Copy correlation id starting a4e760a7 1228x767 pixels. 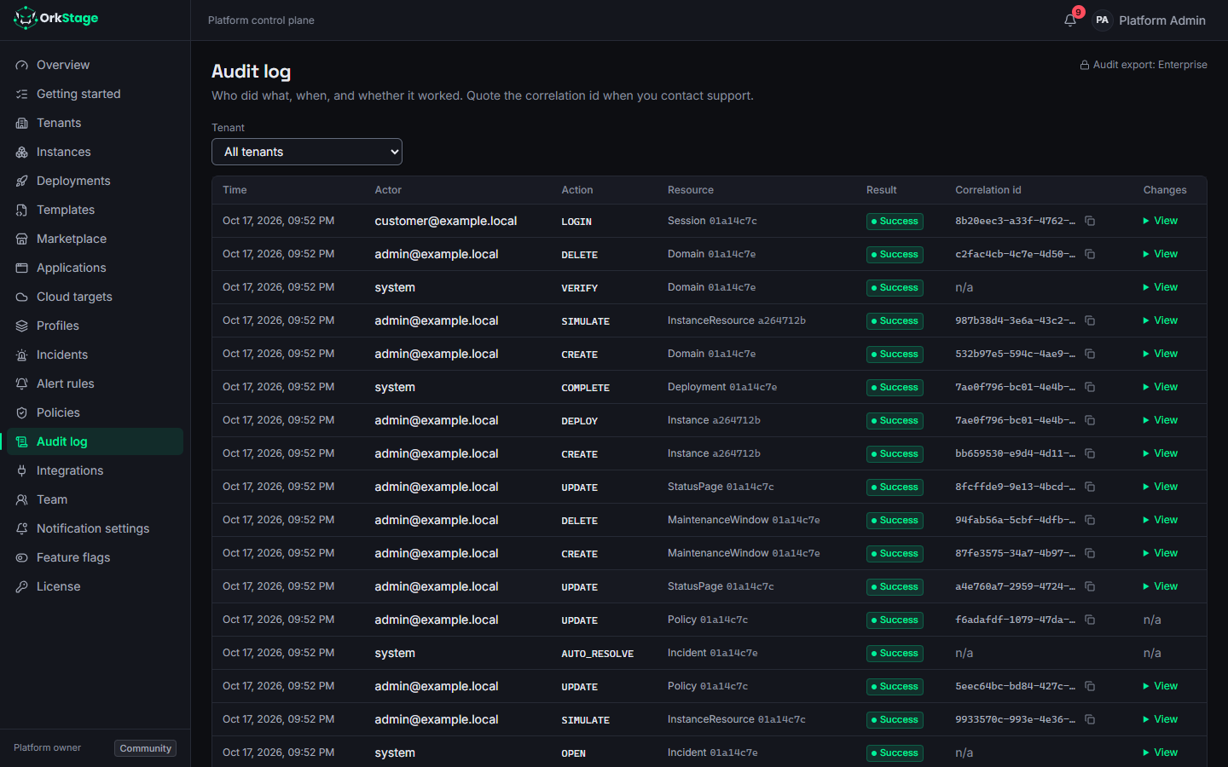(1090, 586)
